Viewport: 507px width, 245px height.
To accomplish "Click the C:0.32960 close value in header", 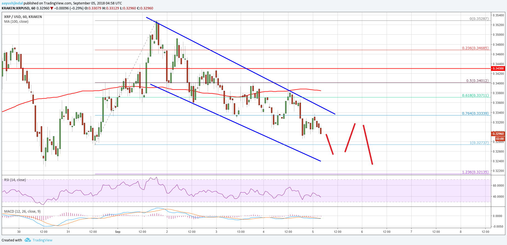I will 145,8.
